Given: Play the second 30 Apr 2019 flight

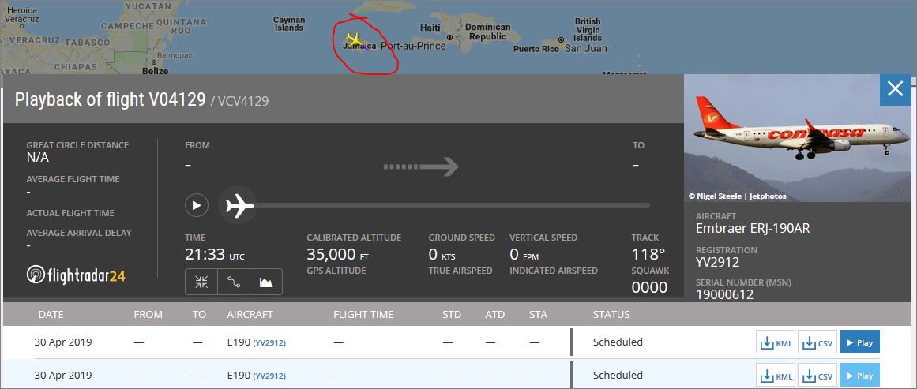Looking at the screenshot, I should (x=859, y=376).
